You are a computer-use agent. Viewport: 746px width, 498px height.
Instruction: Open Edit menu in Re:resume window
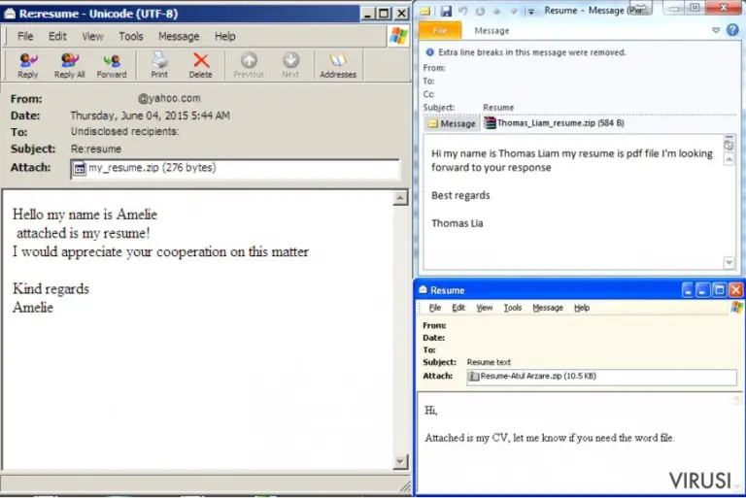[x=57, y=36]
